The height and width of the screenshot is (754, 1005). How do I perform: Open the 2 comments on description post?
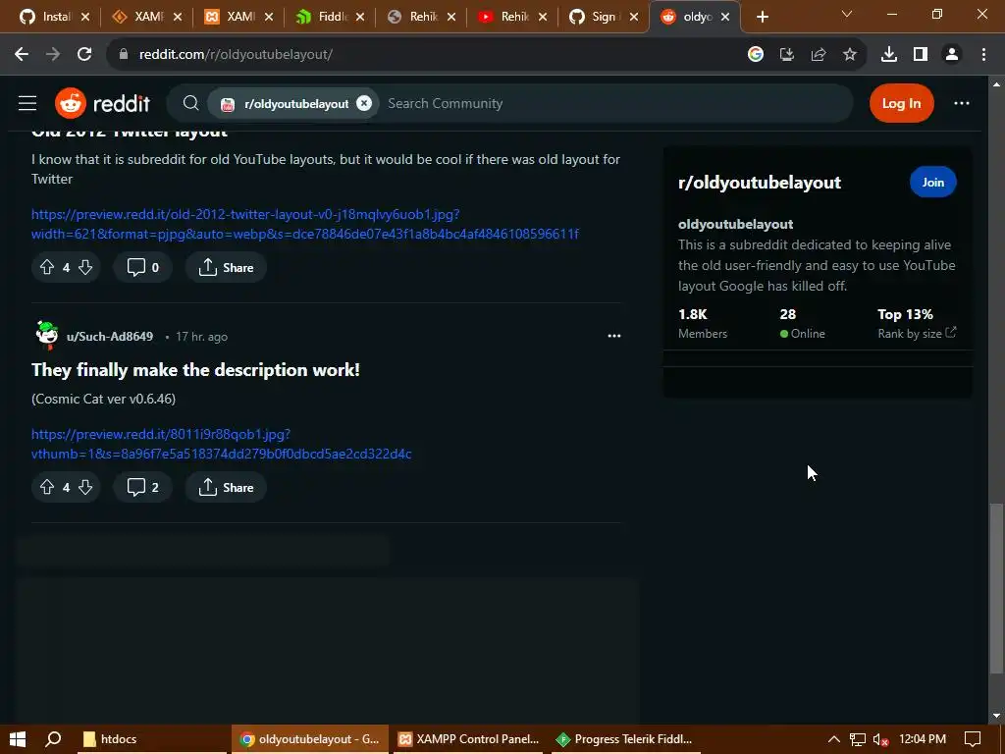(x=143, y=487)
